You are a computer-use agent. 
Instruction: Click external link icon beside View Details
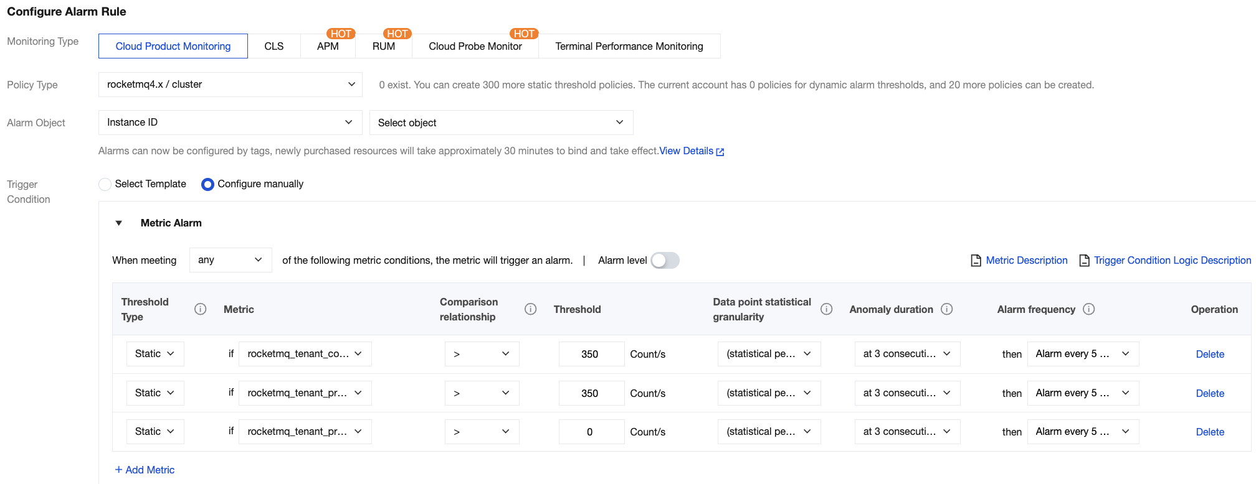[720, 152]
